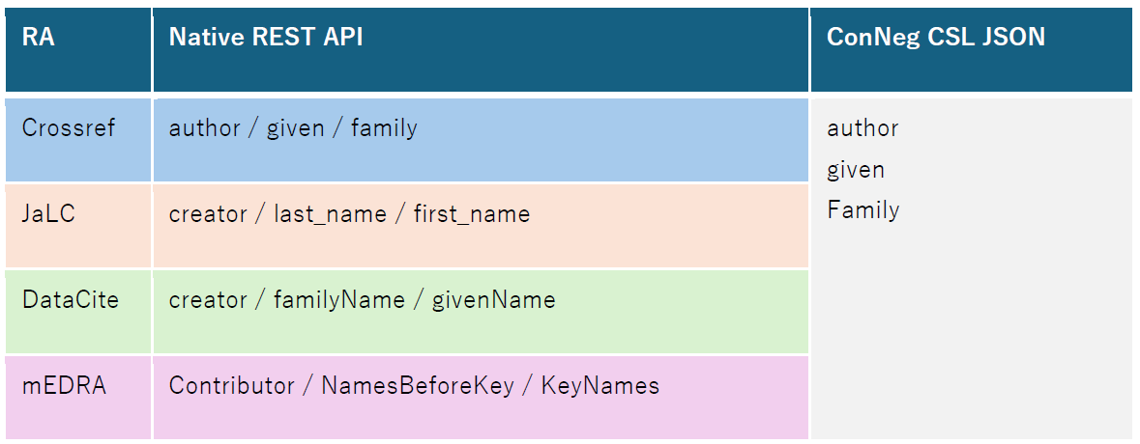Click the word 'familyName' in DataCite row

click(339, 300)
